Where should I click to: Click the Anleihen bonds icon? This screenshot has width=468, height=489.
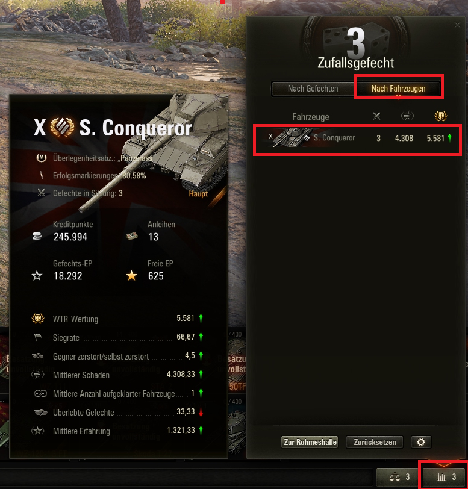[x=132, y=236]
